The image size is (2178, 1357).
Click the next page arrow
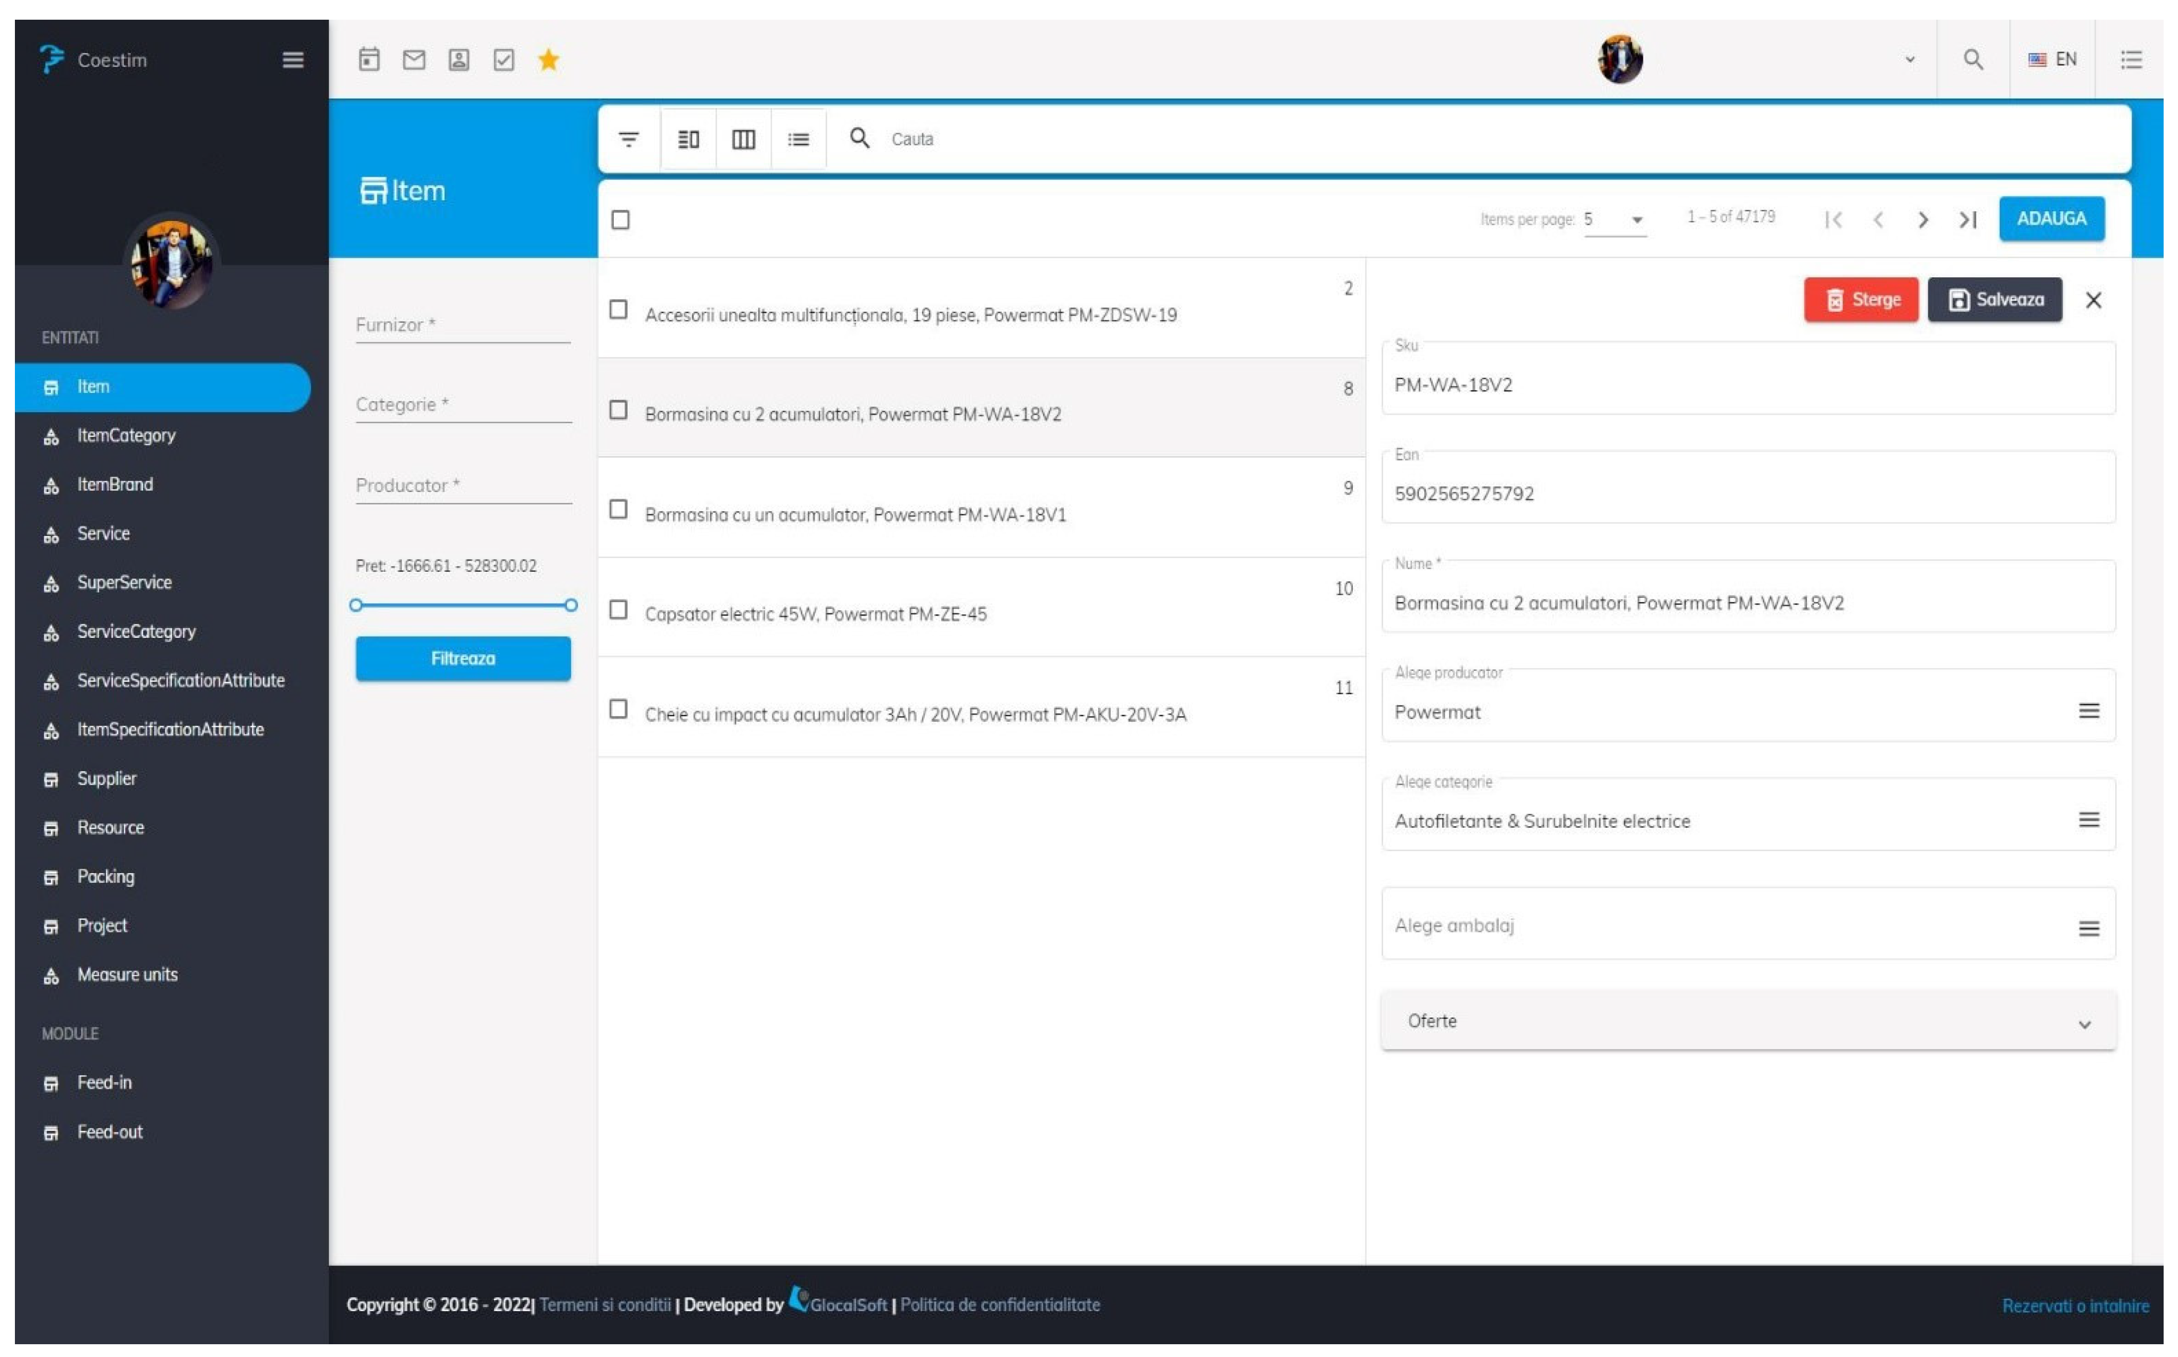[x=1922, y=220]
